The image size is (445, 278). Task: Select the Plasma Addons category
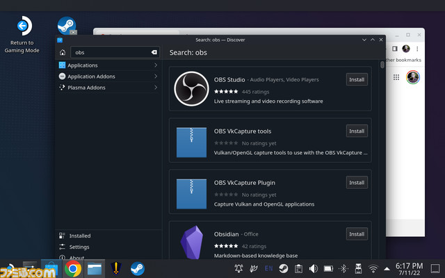pyautogui.click(x=108, y=88)
